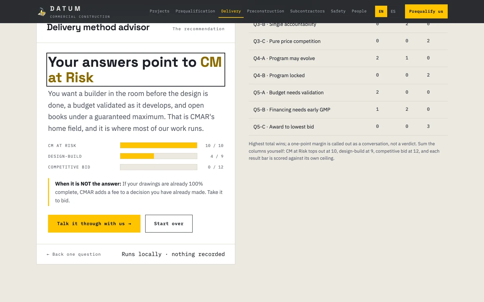
Task: Switch language to ES
Action: click(x=393, y=11)
